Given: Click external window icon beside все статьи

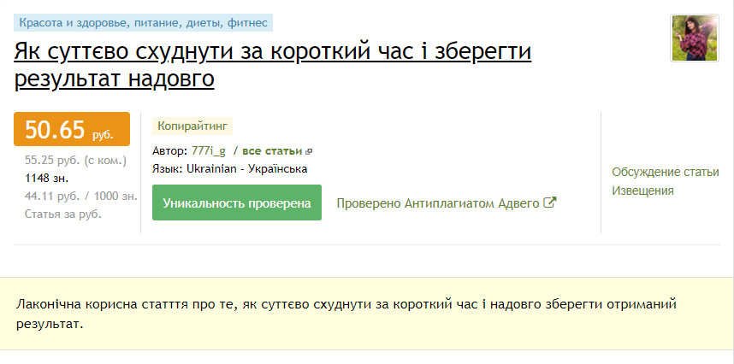Looking at the screenshot, I should pyautogui.click(x=309, y=151).
